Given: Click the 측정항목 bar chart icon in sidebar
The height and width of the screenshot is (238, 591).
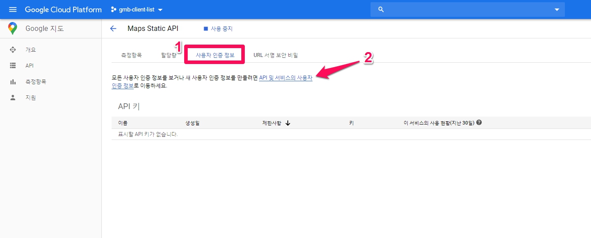Looking at the screenshot, I should tap(13, 82).
